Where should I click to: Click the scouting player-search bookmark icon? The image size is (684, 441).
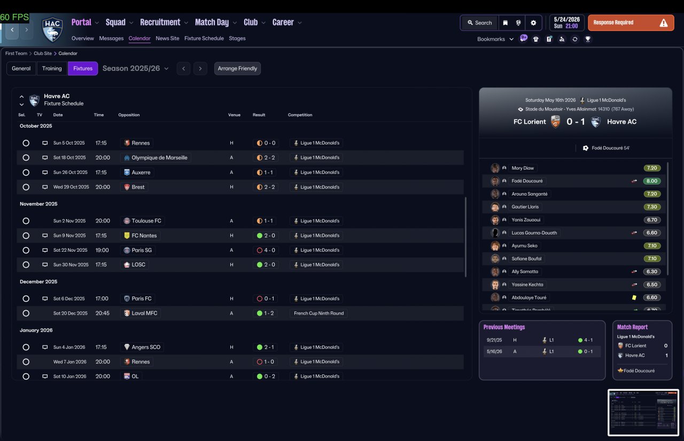(x=562, y=39)
